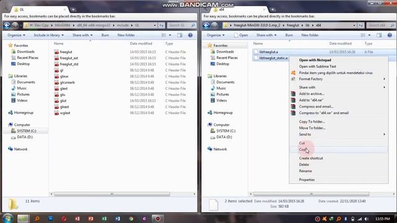397x223 pixels.
Task: Click Burn in right window toolbar
Action: (x=289, y=35)
